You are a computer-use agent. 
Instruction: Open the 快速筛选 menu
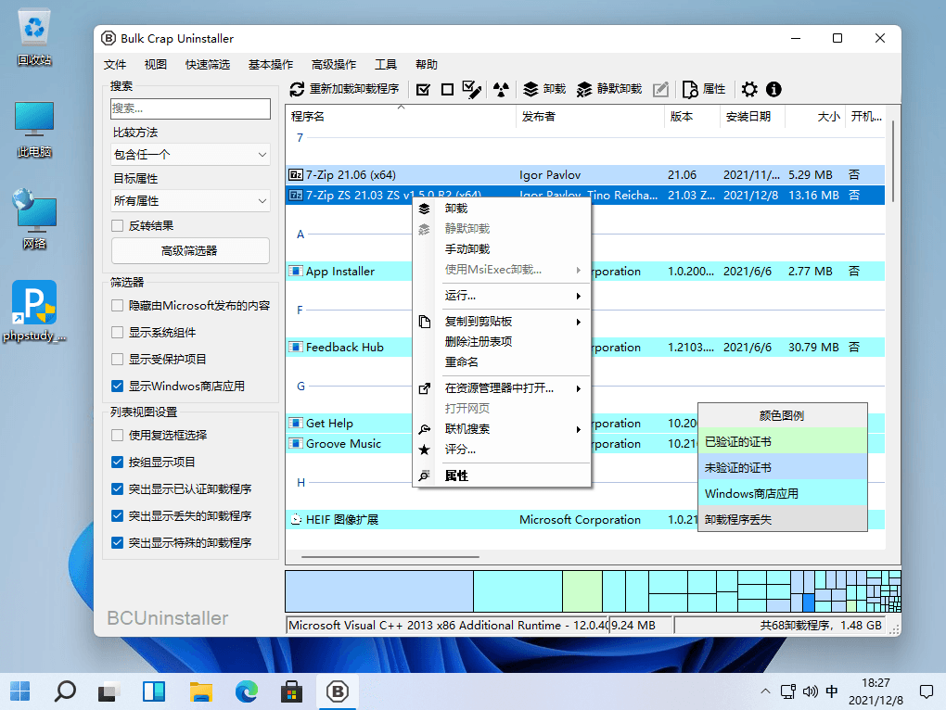pyautogui.click(x=208, y=65)
